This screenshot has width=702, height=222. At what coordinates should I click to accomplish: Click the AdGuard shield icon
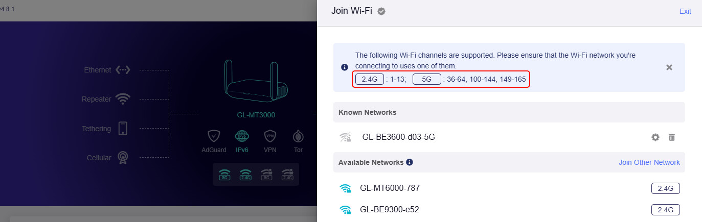click(x=214, y=137)
